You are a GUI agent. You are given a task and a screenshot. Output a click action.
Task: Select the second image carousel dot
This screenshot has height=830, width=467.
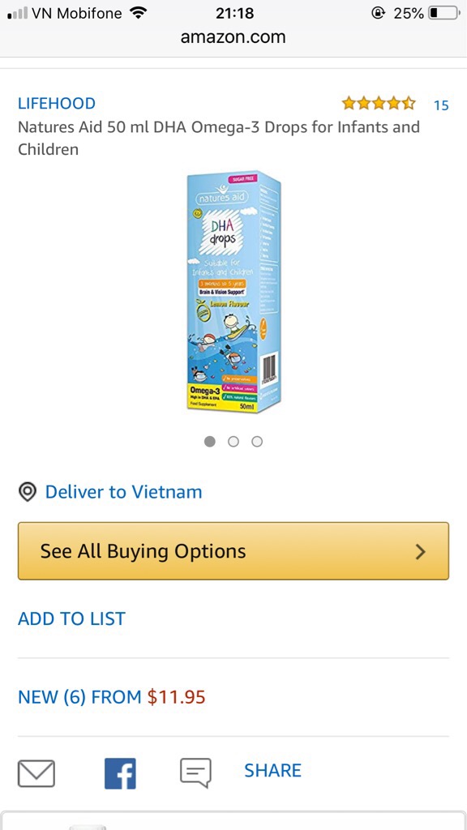(233, 442)
